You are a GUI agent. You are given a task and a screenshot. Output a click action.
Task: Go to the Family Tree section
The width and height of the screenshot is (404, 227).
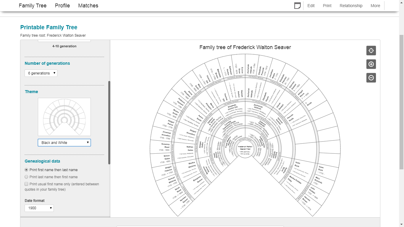coord(33,5)
